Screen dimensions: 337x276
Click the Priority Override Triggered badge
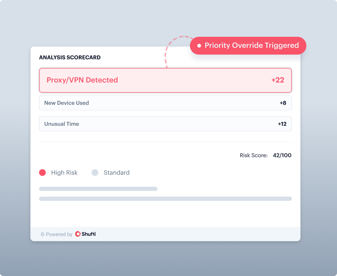[x=248, y=46]
